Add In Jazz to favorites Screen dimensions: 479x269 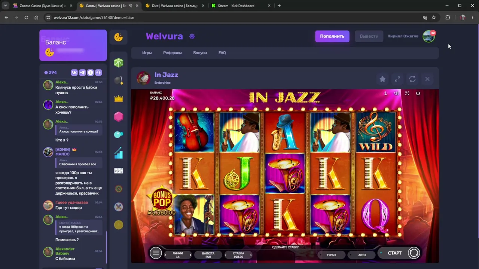[382, 79]
